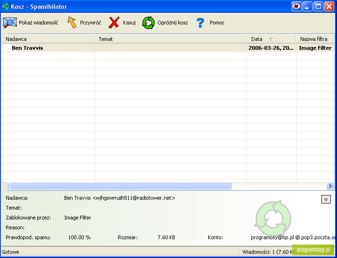
Task: Sort by Nadawca column header
Action: [x=48, y=39]
